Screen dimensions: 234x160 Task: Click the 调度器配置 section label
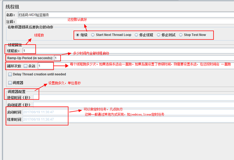(17, 92)
